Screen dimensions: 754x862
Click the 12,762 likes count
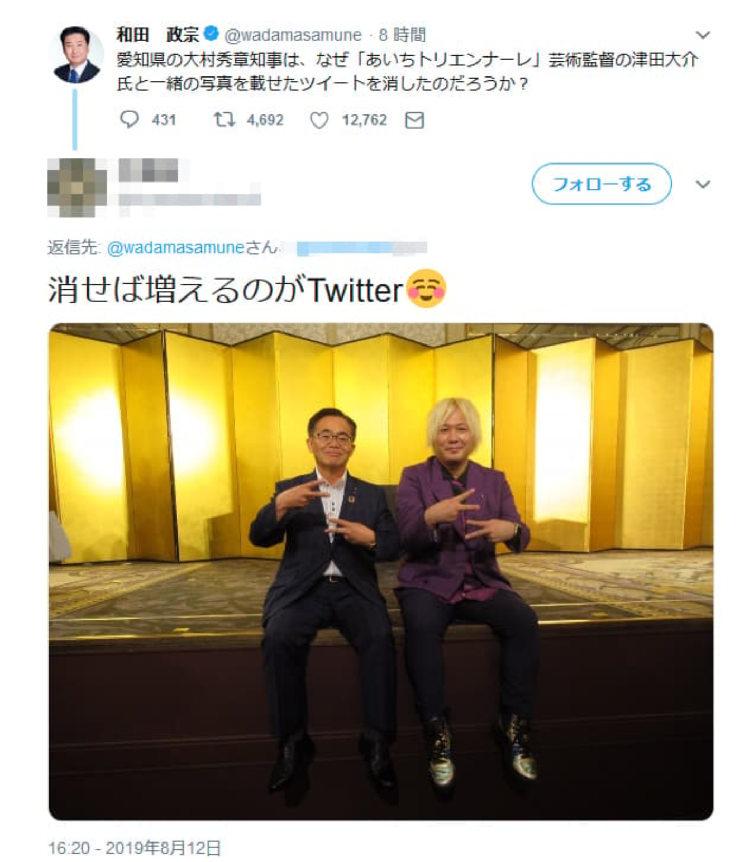[364, 120]
